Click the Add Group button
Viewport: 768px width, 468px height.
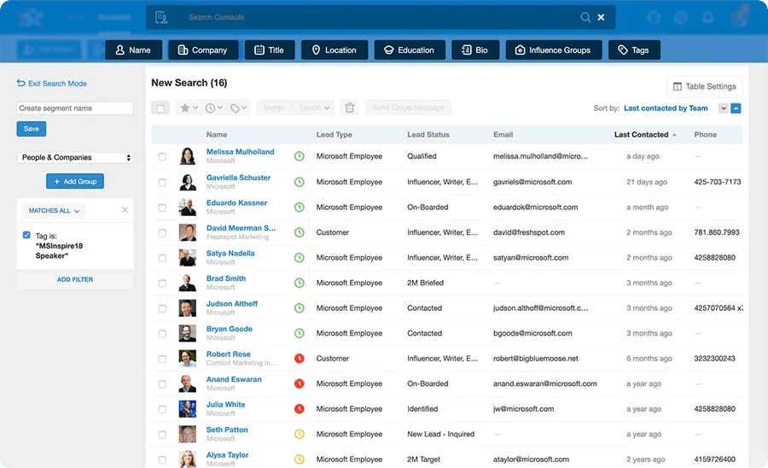tap(75, 181)
